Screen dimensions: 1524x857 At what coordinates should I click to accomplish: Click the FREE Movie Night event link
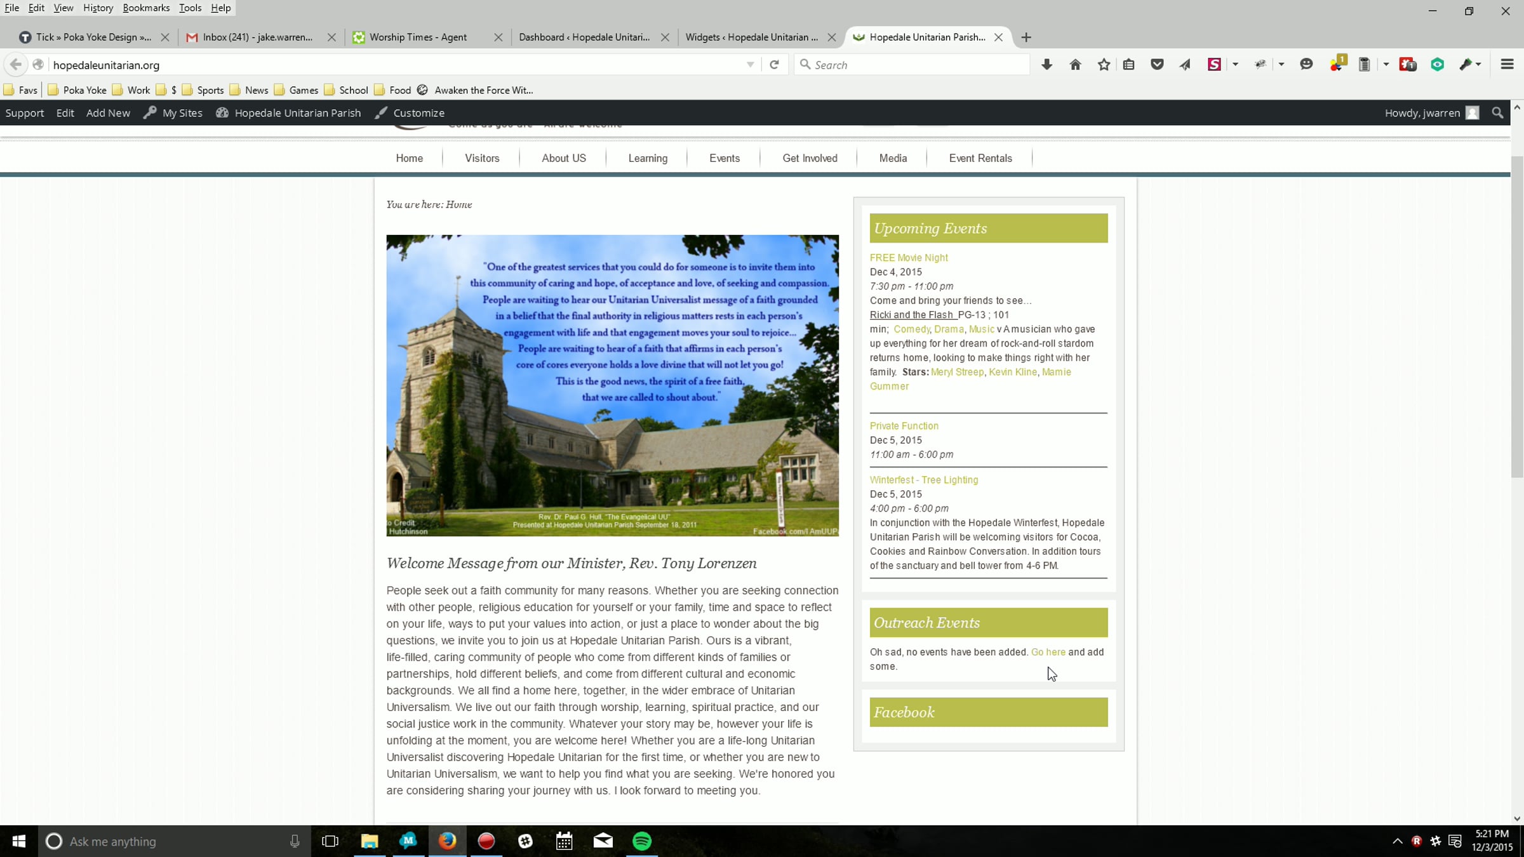tap(908, 258)
